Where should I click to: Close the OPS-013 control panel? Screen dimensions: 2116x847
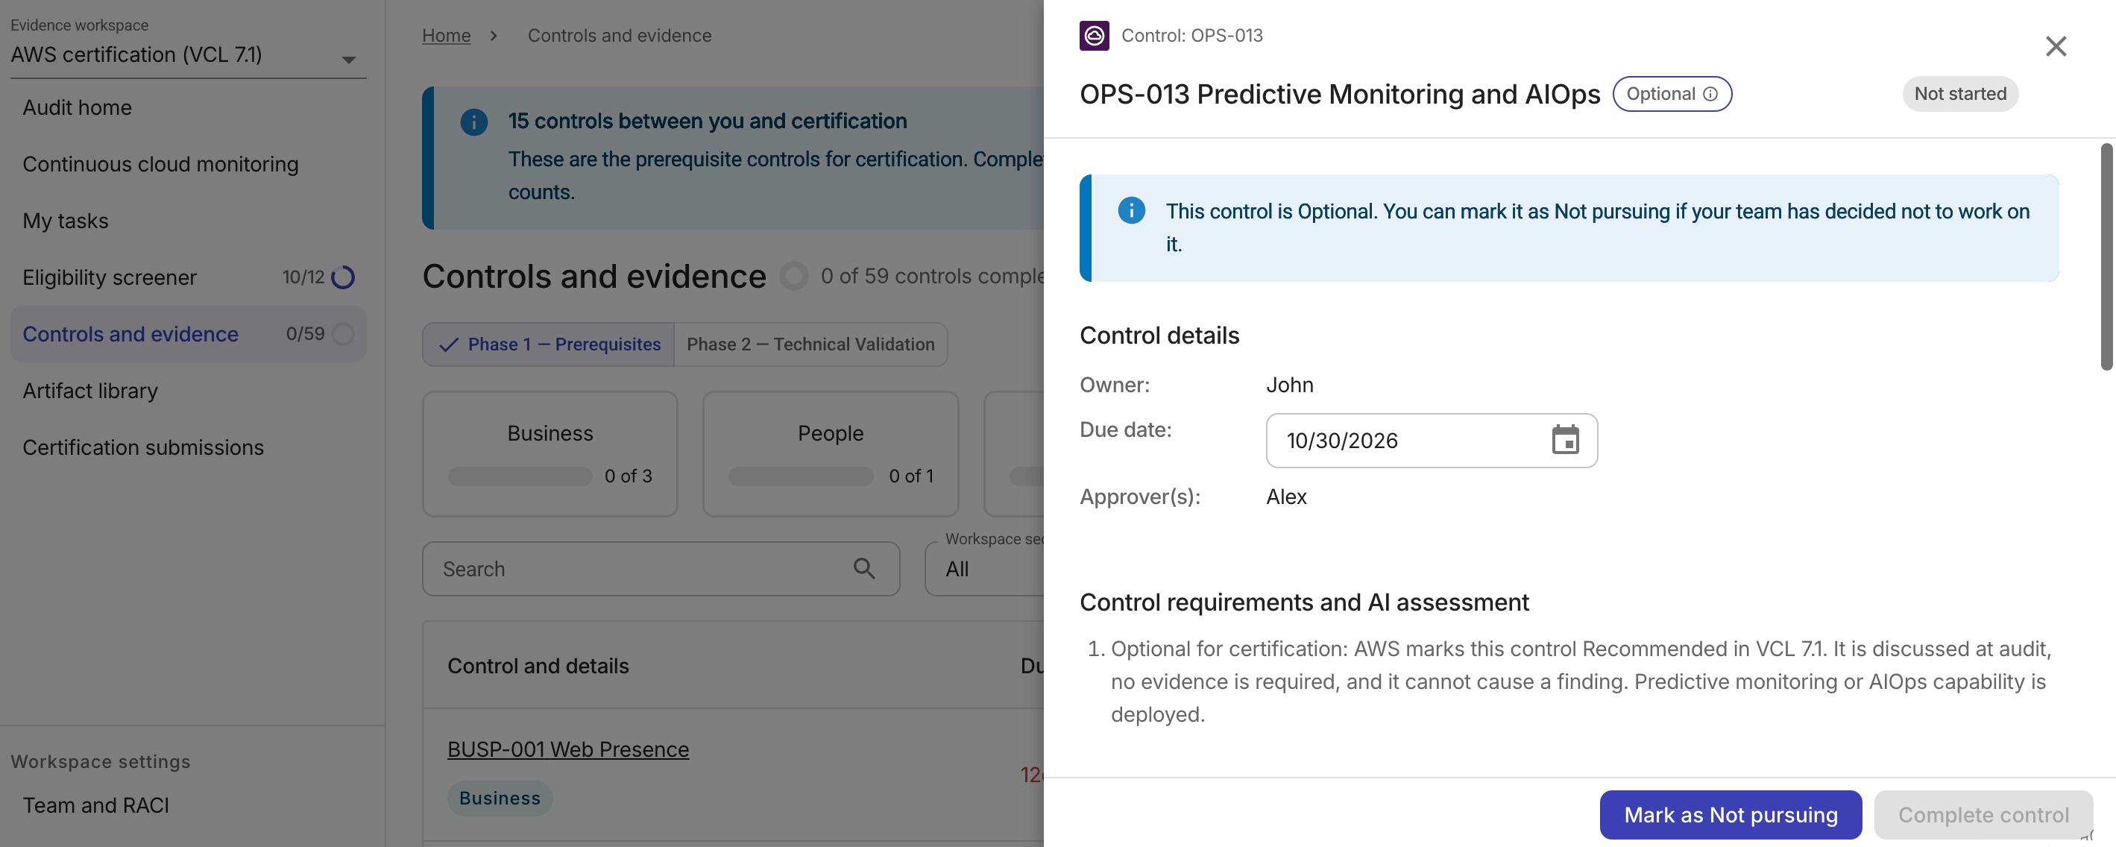2055,46
